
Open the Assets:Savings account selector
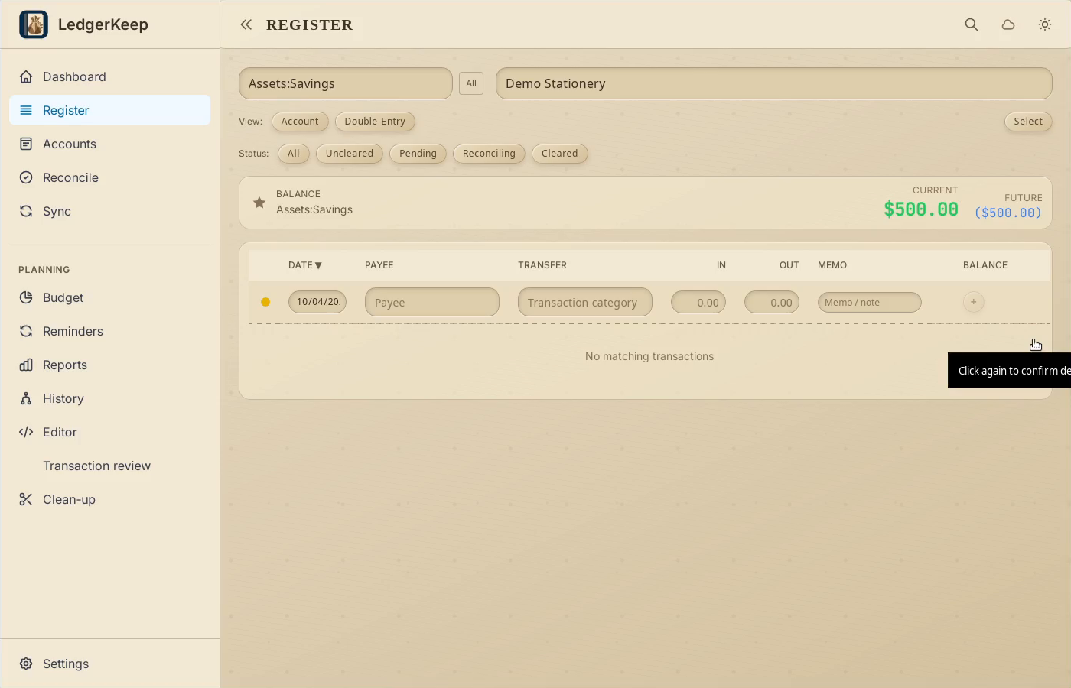[346, 83]
